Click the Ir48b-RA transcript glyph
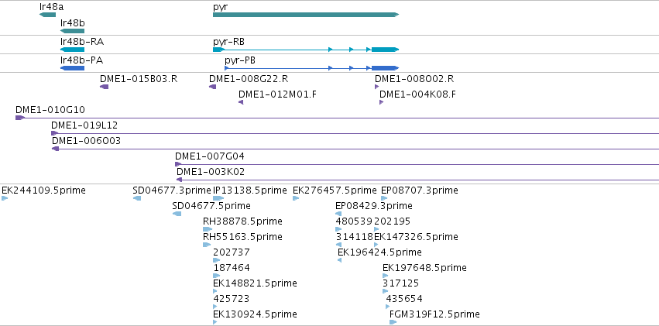This screenshot has height=326, width=659. (x=72, y=50)
